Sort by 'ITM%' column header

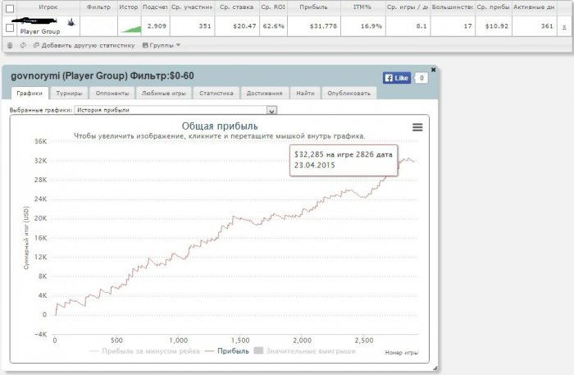[x=362, y=7]
